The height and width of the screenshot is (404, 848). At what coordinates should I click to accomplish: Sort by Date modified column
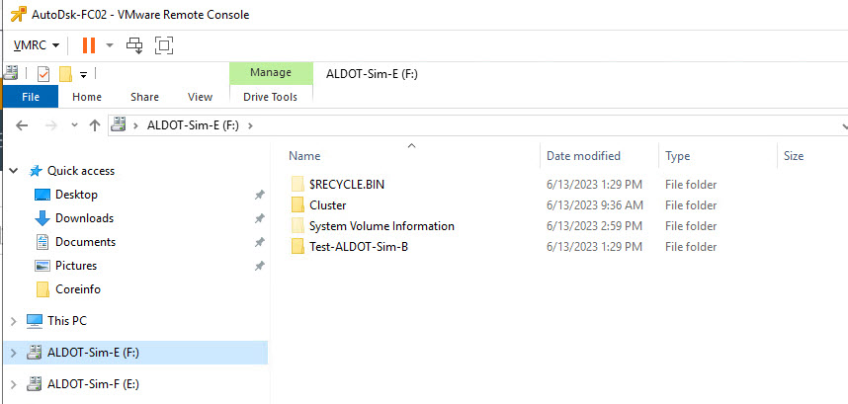click(583, 156)
